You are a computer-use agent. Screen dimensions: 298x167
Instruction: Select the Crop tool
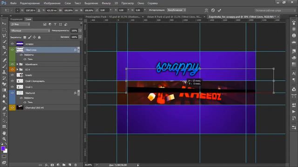4,47
